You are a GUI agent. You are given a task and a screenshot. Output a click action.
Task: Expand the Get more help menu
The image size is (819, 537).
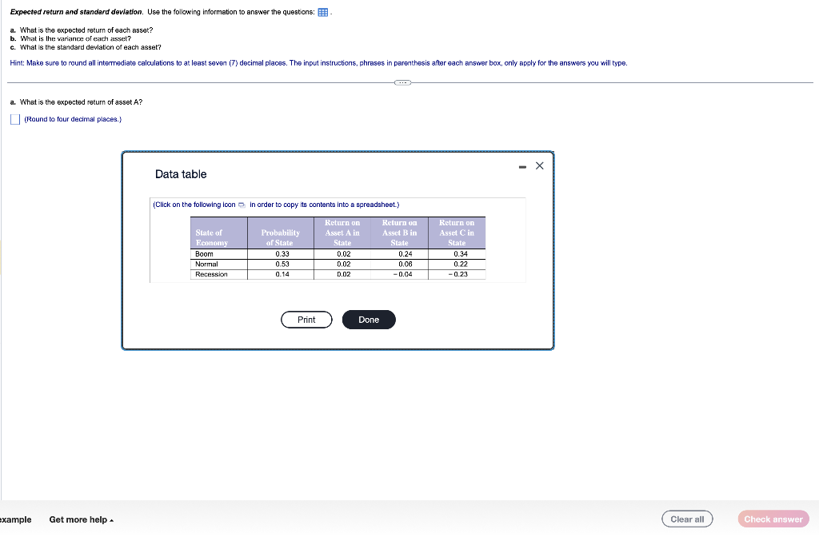80,519
